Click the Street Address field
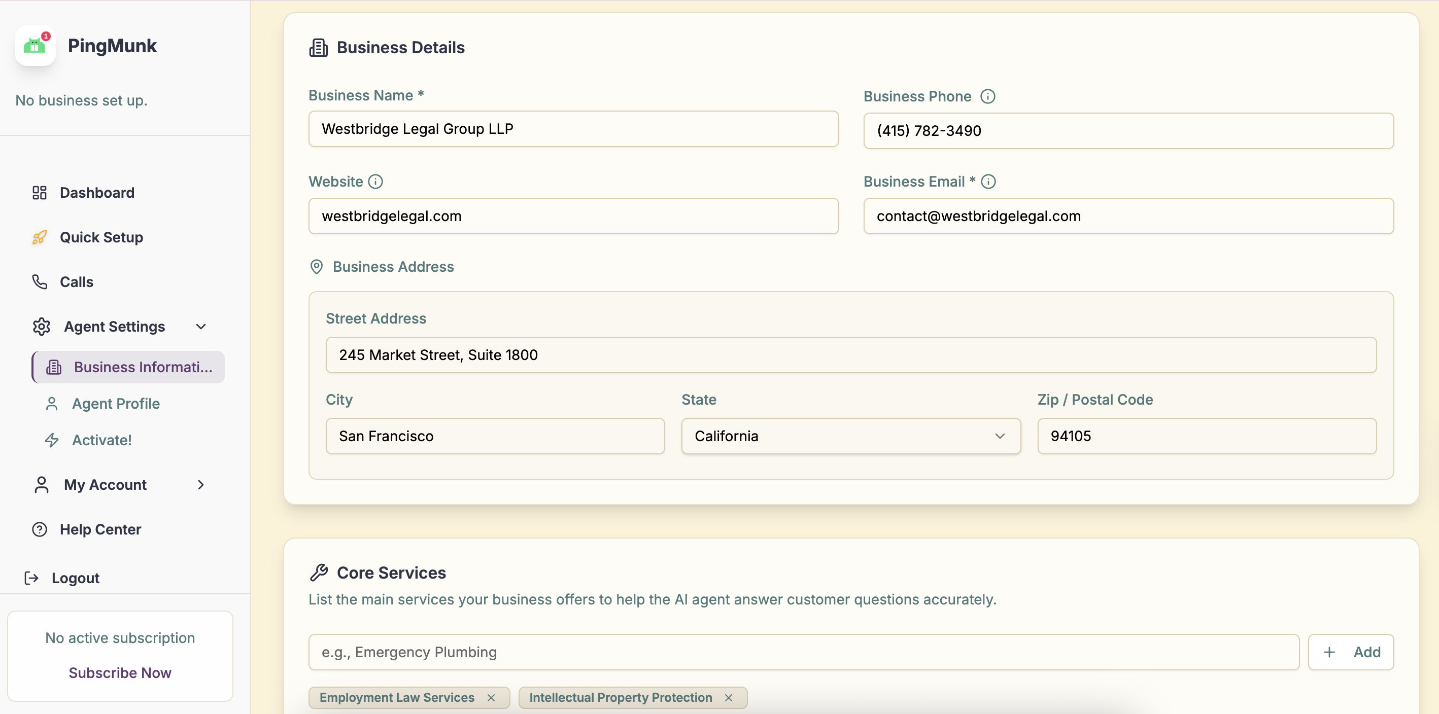The image size is (1439, 714). point(851,355)
